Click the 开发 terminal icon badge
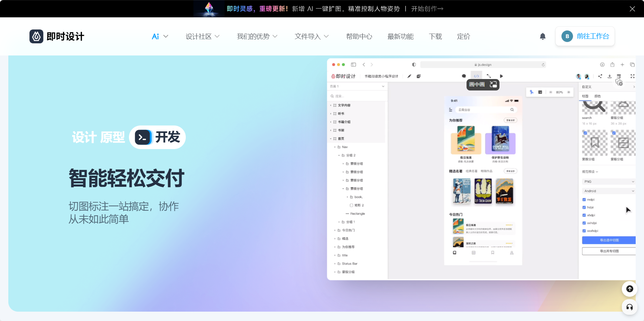Viewport: 644px width, 321px height. tap(143, 137)
